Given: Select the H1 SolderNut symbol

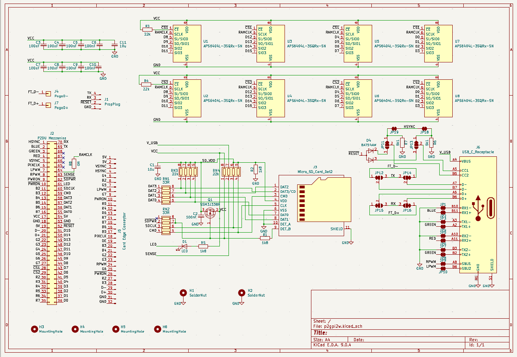Looking at the screenshot, I should coord(184,293).
